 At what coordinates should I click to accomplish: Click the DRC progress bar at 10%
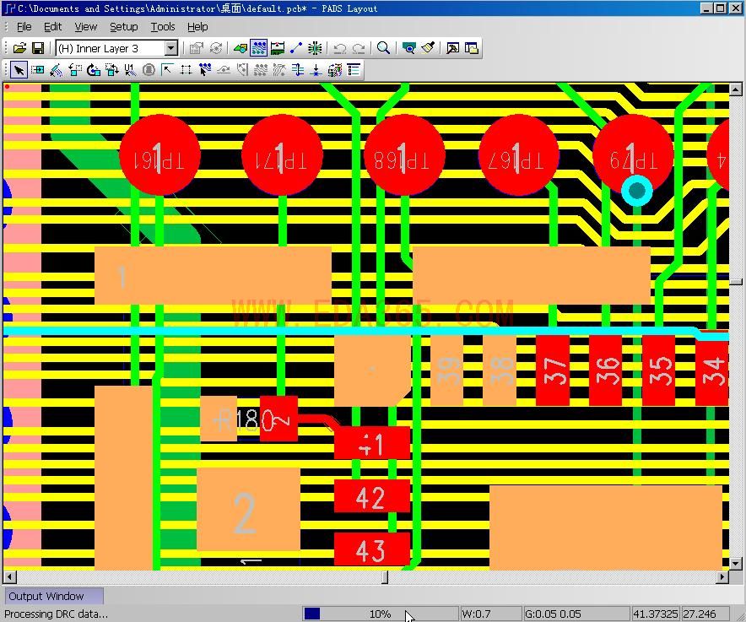(380, 614)
